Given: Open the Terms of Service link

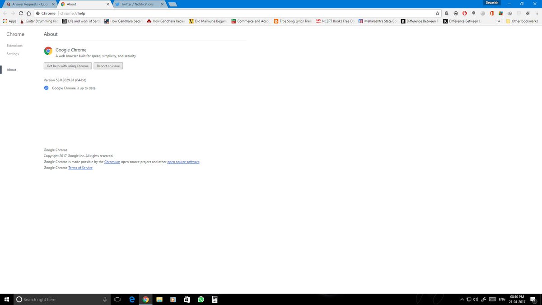Looking at the screenshot, I should tap(80, 168).
